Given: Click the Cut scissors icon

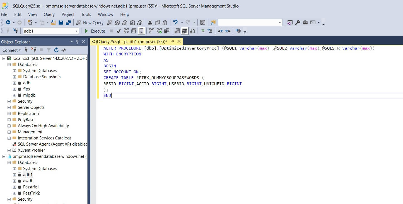Looking at the screenshot, I should click(x=150, y=23).
